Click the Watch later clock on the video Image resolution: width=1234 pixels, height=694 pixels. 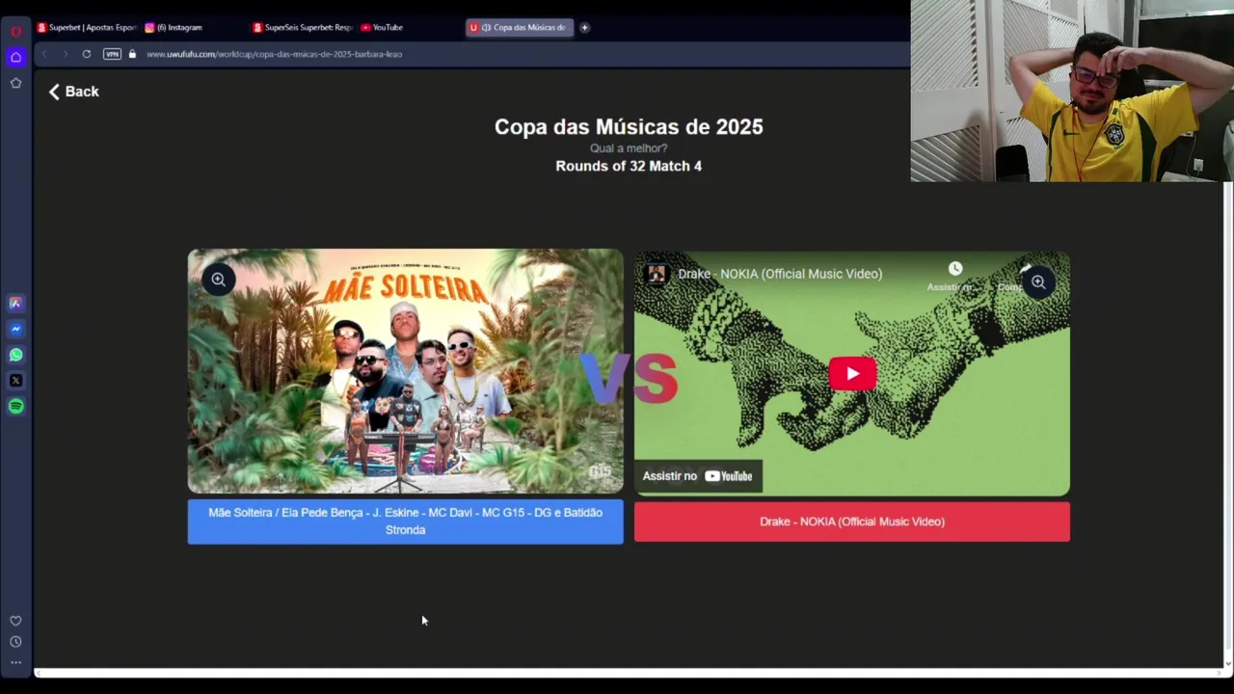point(954,269)
